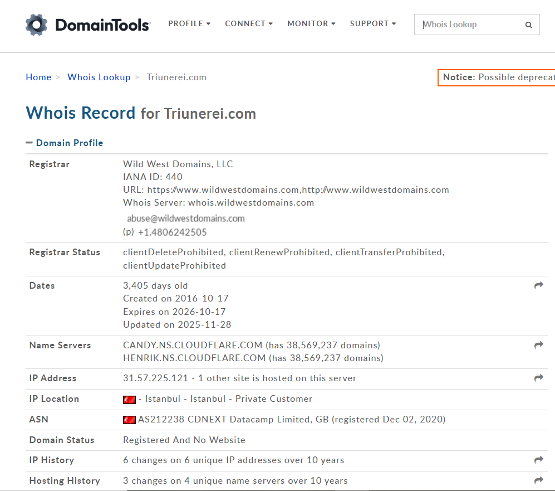Open the IP History row arrow icon
The image size is (555, 491).
point(538,460)
